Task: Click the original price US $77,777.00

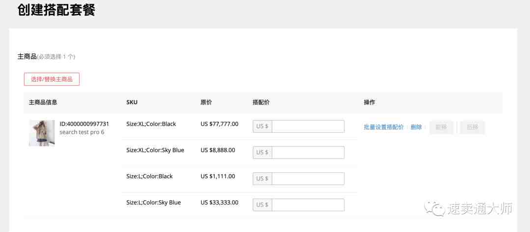Action: 219,124
